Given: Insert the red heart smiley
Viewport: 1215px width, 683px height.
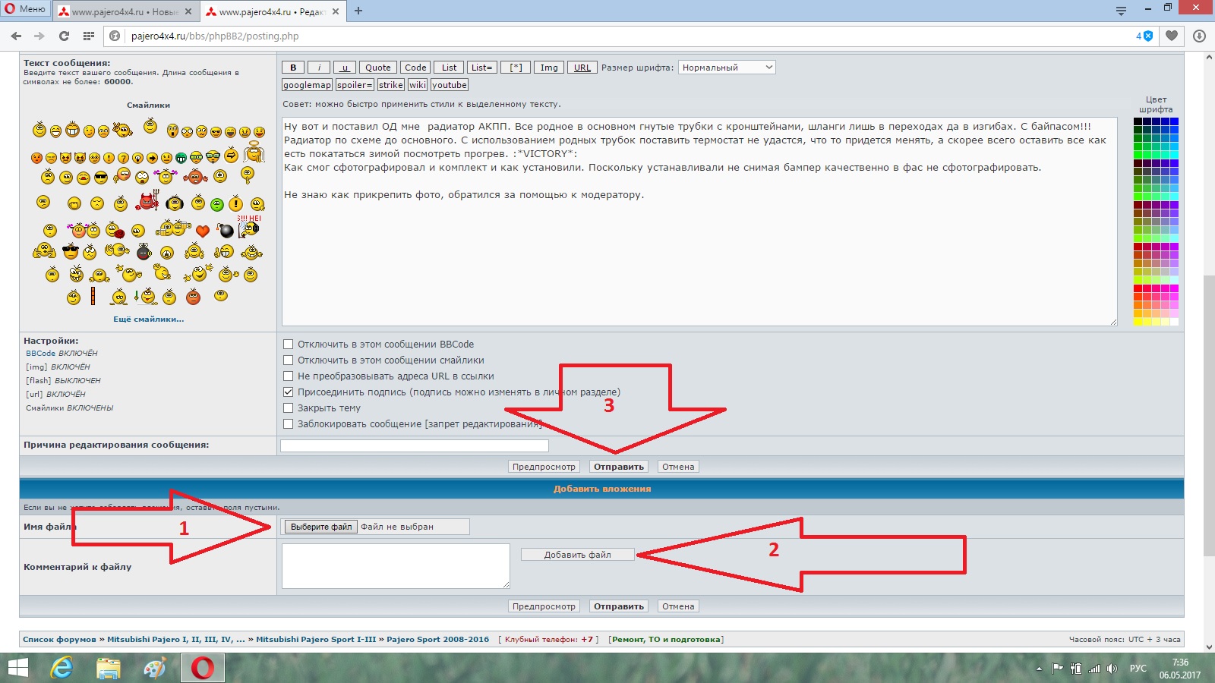Looking at the screenshot, I should click(x=202, y=231).
